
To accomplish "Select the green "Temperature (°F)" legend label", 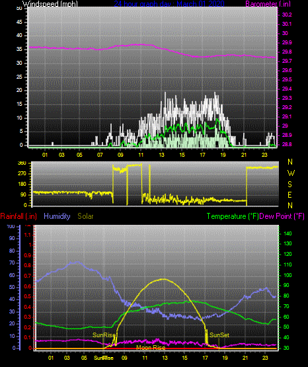I will point(233,216).
